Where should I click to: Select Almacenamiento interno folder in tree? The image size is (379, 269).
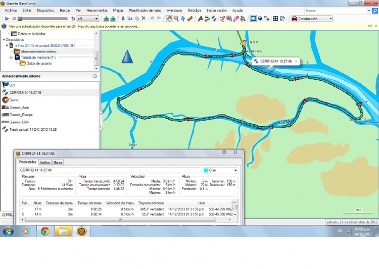coord(38,51)
